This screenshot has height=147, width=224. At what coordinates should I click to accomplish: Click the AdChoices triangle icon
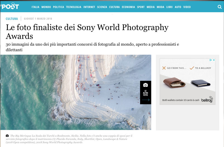[211, 60]
